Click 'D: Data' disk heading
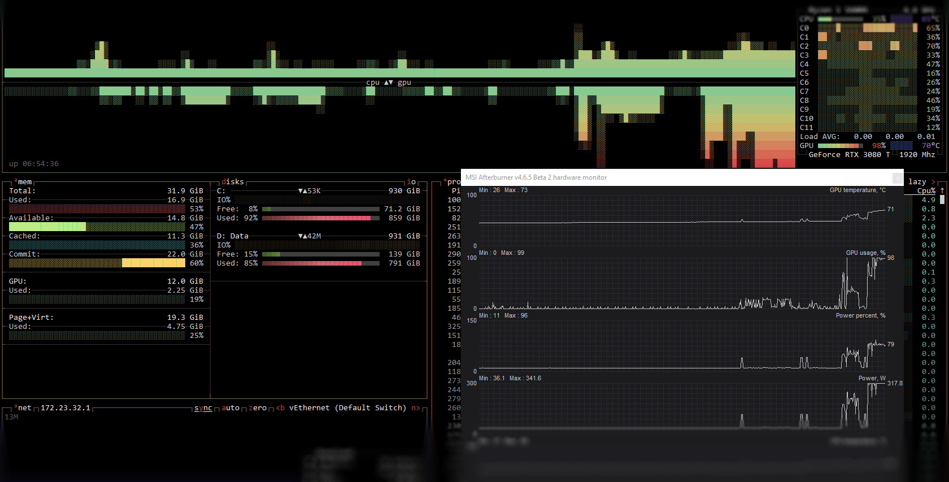 click(x=233, y=236)
